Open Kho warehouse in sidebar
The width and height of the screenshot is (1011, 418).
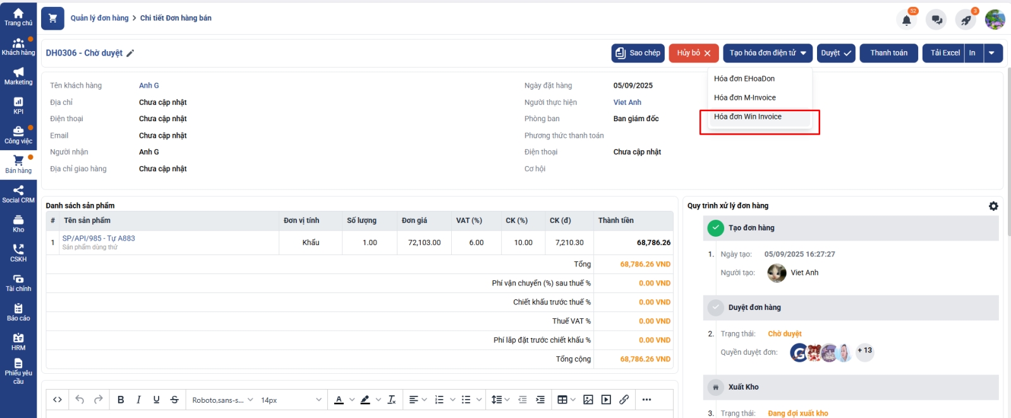18,224
